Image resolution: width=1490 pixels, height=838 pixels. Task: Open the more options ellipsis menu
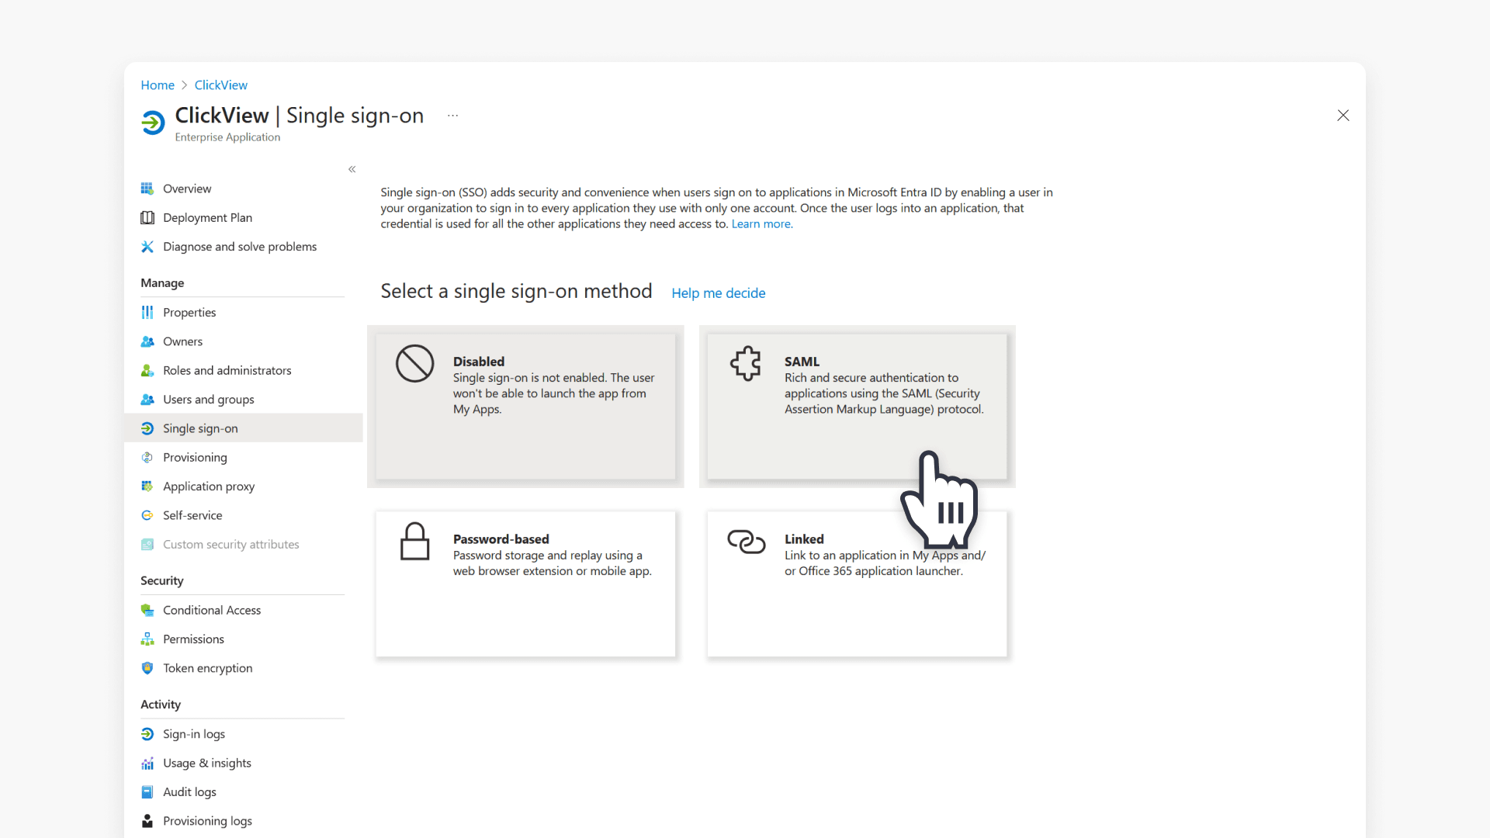tap(452, 116)
